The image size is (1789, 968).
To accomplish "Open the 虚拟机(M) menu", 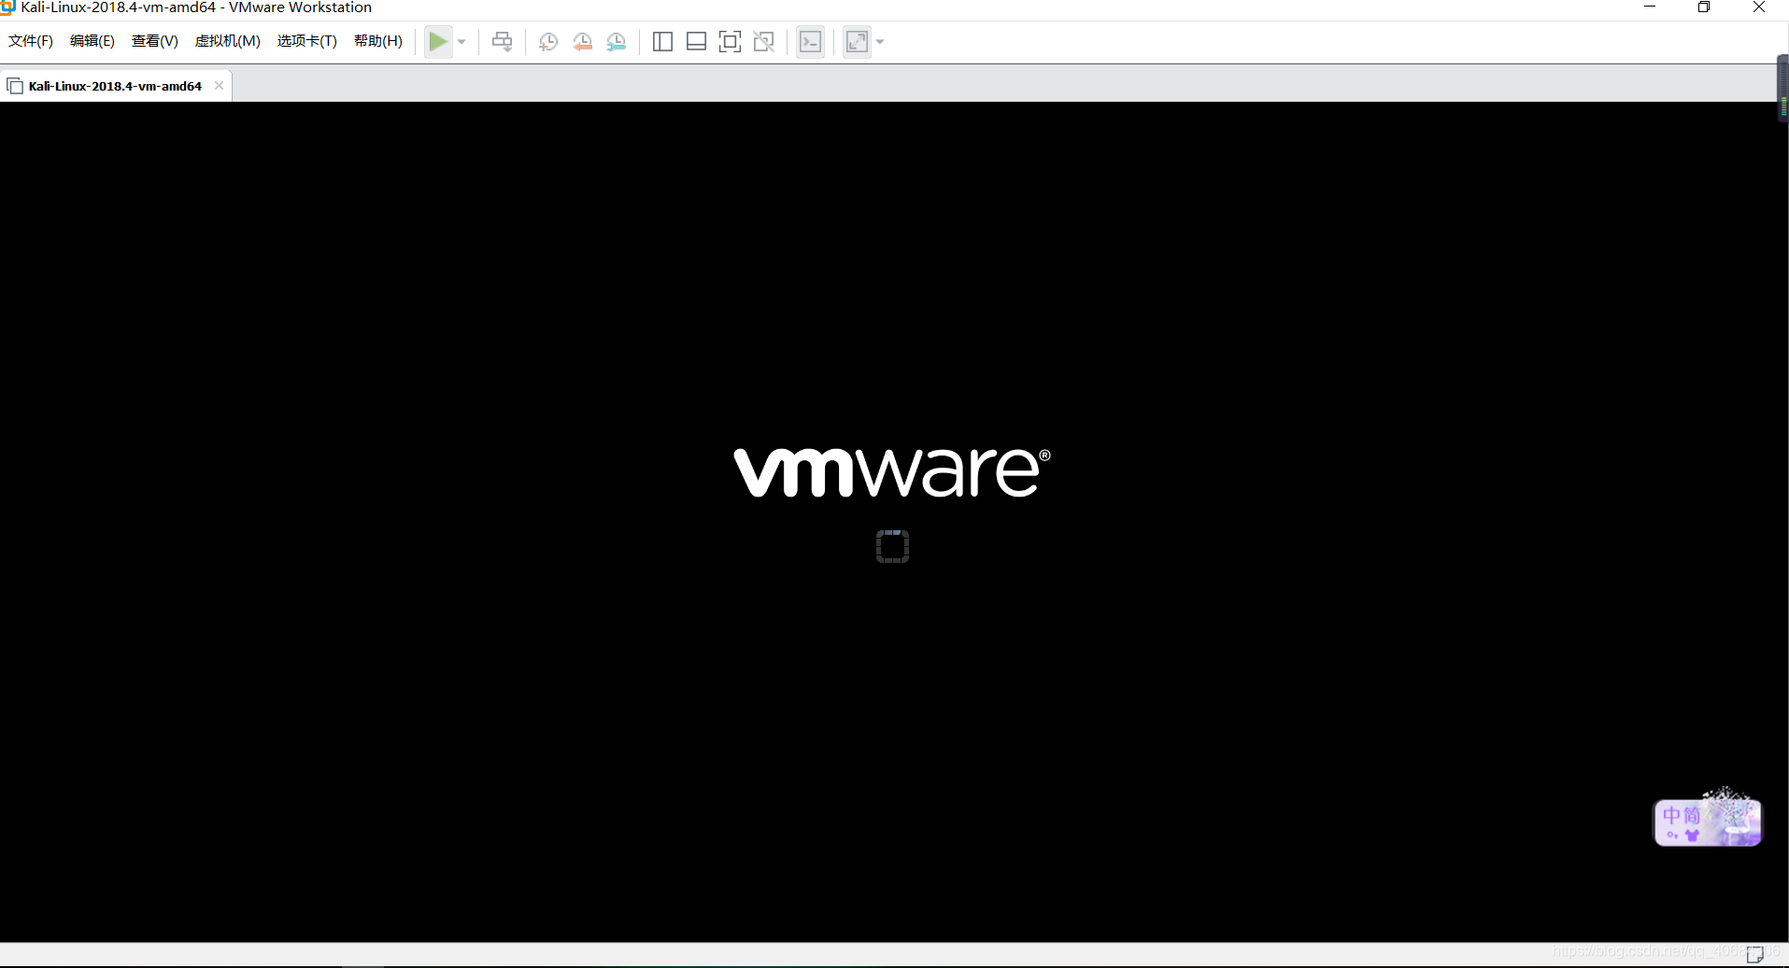I will point(227,41).
